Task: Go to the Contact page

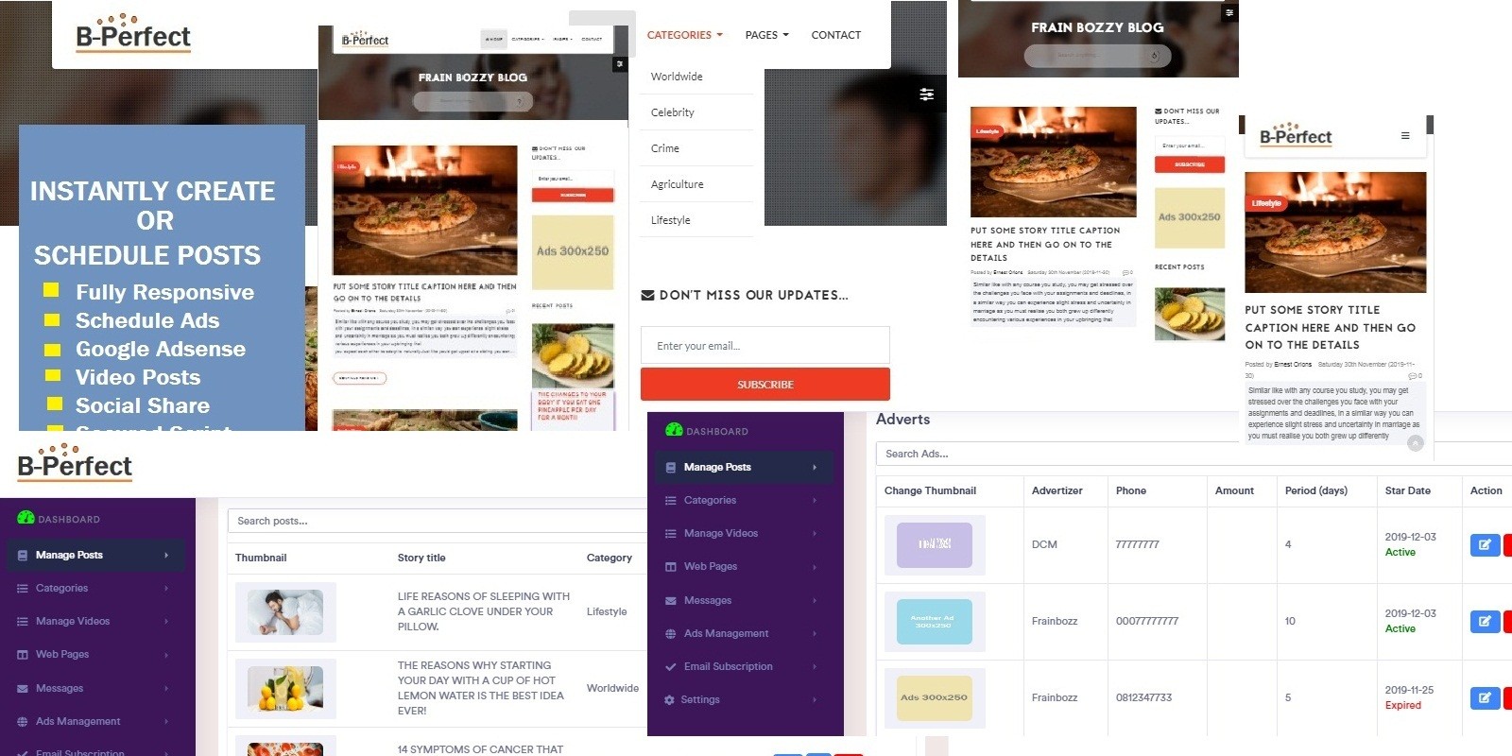Action: [836, 35]
